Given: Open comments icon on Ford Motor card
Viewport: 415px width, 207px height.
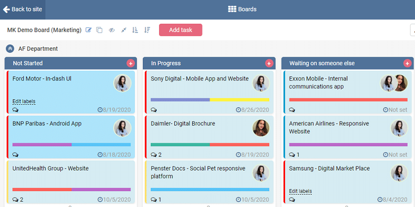Looking at the screenshot, I should coord(15,110).
